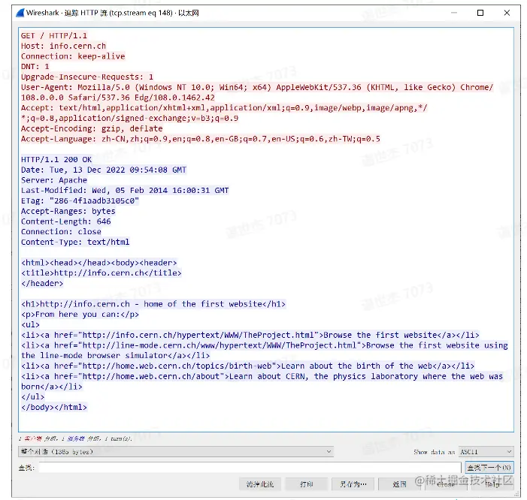
Task: Click the 'DNT: 1' header line
Action: (35, 67)
